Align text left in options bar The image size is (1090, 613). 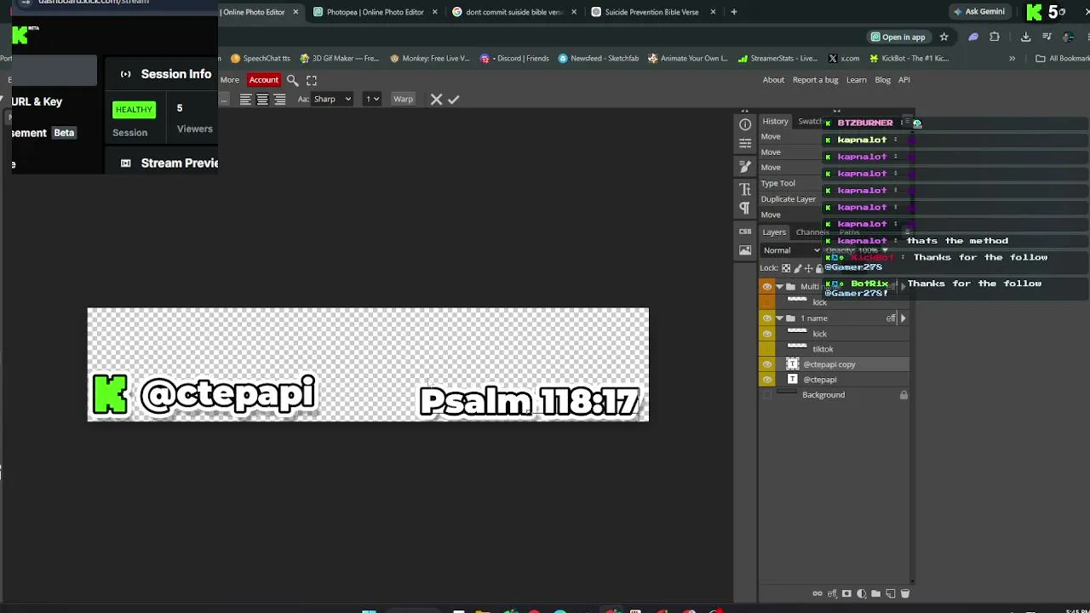pos(245,100)
